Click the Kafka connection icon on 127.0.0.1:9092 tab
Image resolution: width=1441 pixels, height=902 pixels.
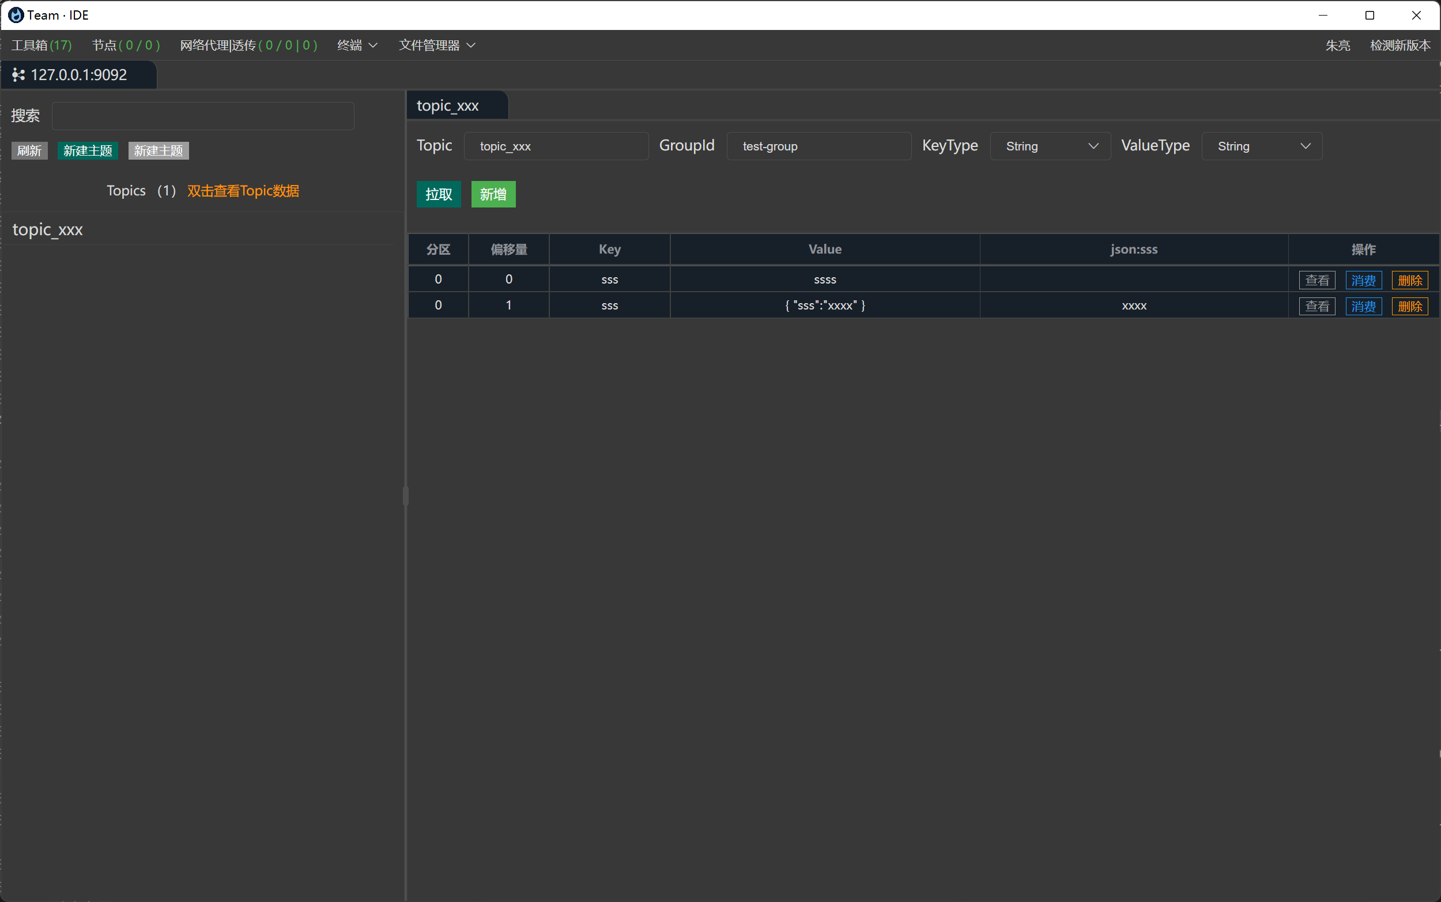18,74
